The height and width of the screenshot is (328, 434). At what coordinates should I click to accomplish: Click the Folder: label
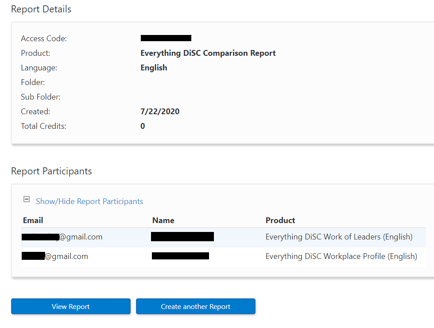[33, 82]
